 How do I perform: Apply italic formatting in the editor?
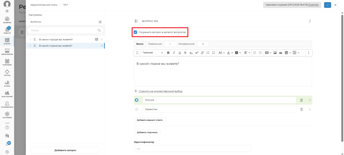(174, 53)
